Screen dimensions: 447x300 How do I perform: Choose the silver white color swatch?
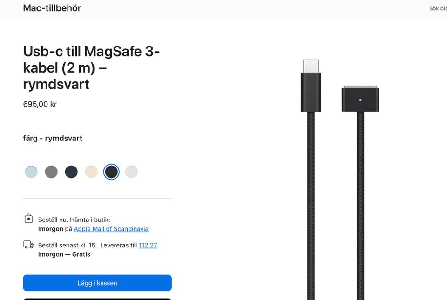click(131, 172)
